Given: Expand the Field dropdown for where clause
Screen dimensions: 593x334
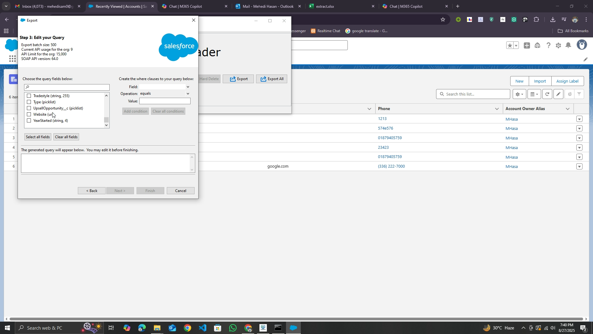Looking at the screenshot, I should coord(188,87).
